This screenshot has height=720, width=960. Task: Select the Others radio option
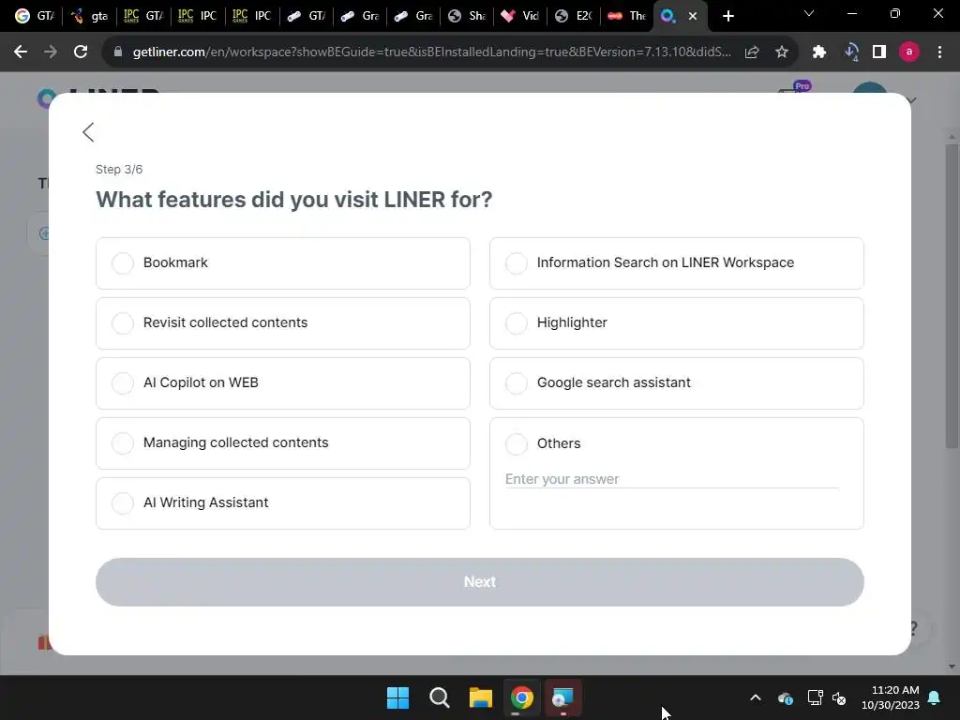517,443
